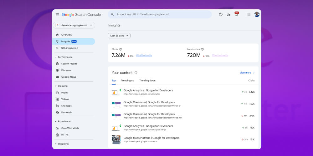313x156 pixels.
Task: Click the 151K clicks value
Action: [x=252, y=140]
